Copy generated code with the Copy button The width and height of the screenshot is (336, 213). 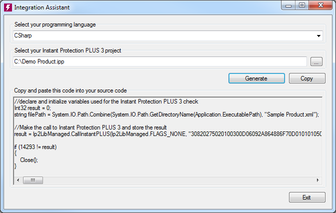[307, 78]
